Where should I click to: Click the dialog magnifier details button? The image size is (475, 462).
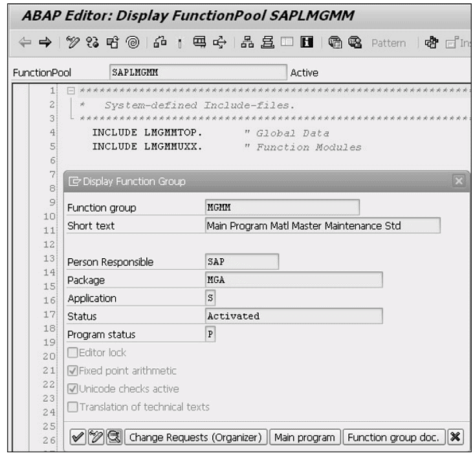(114, 437)
